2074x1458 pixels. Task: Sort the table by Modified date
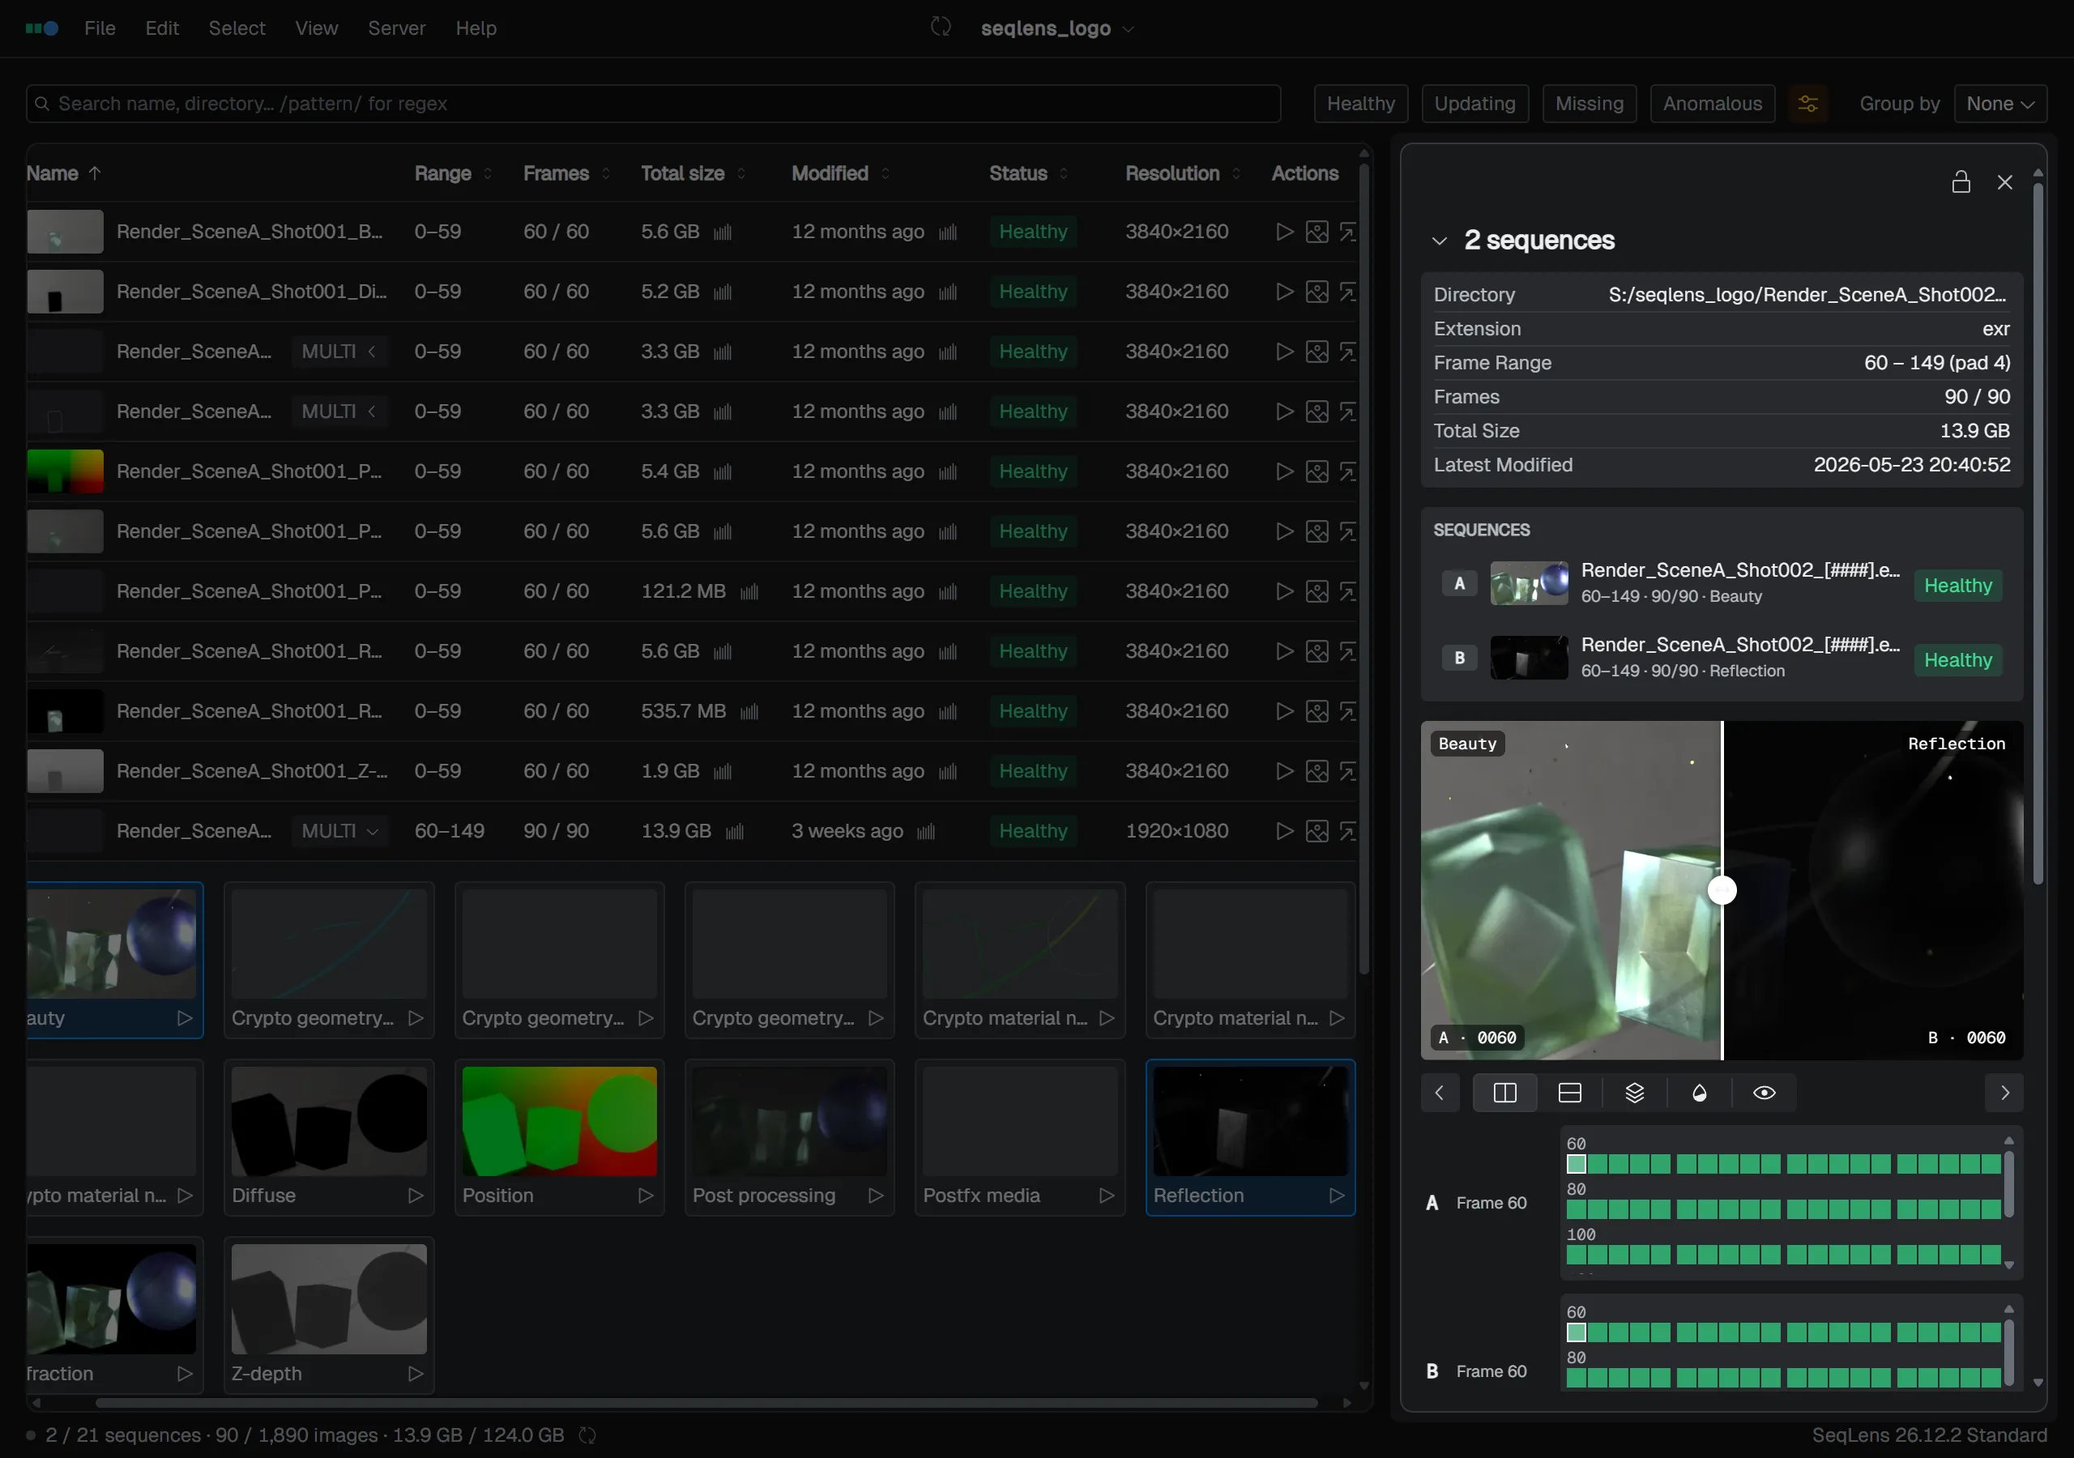click(841, 173)
